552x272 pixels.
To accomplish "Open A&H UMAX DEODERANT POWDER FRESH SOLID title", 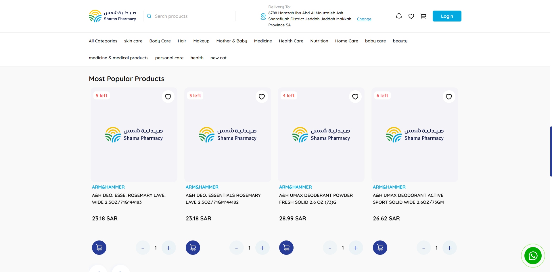I will (316, 199).
